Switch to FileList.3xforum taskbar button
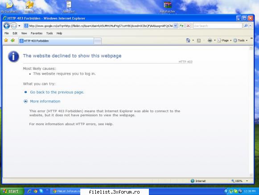 [x=66, y=191]
